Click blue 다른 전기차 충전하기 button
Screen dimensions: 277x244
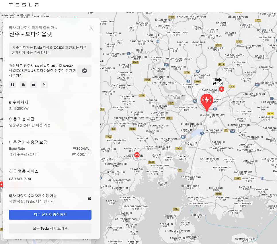pyautogui.click(x=50, y=215)
